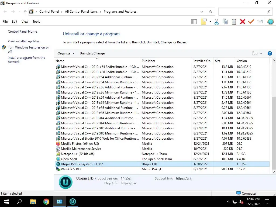276x207 pixels.
Task: Click the search magnifier icon in search box
Action: click(x=269, y=12)
